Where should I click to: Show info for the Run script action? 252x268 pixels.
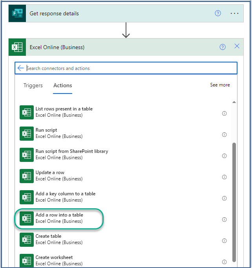pos(225,134)
